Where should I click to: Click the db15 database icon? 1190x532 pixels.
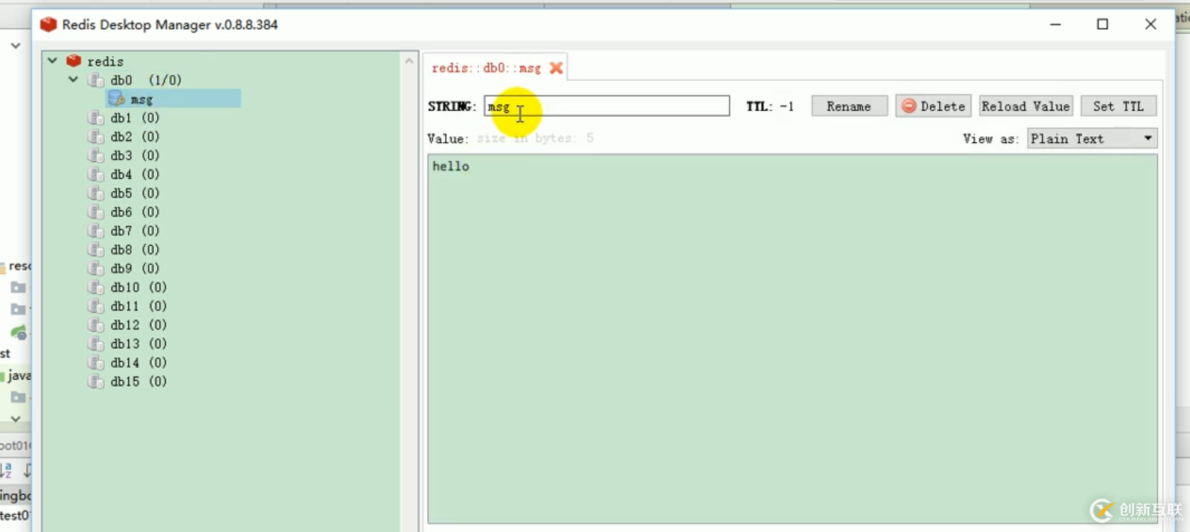tap(95, 382)
